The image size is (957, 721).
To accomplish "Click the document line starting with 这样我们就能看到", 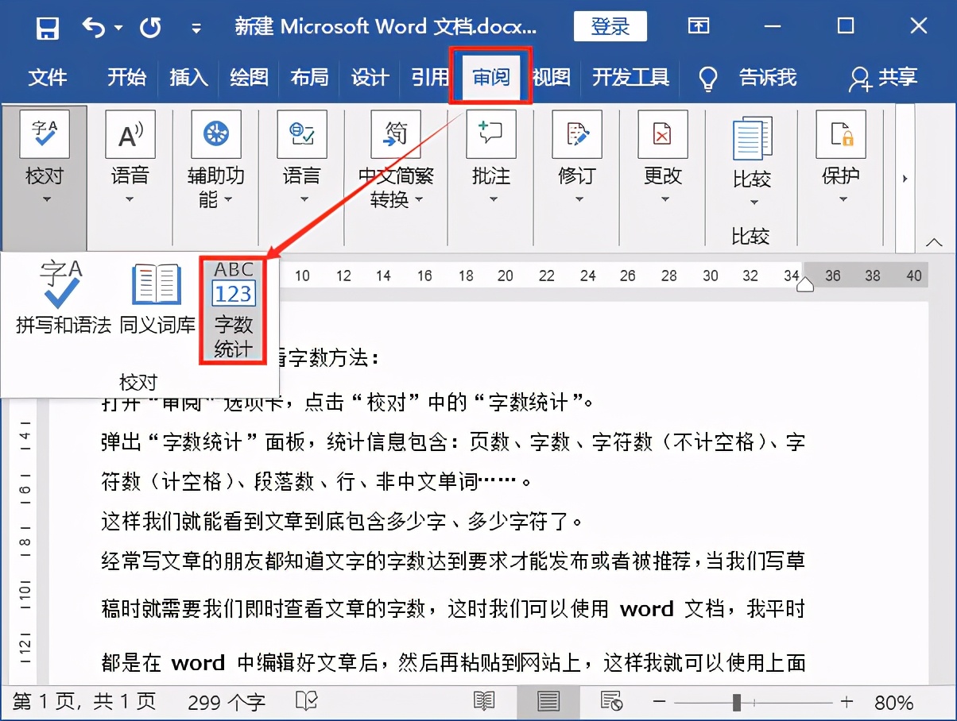I will 342,522.
